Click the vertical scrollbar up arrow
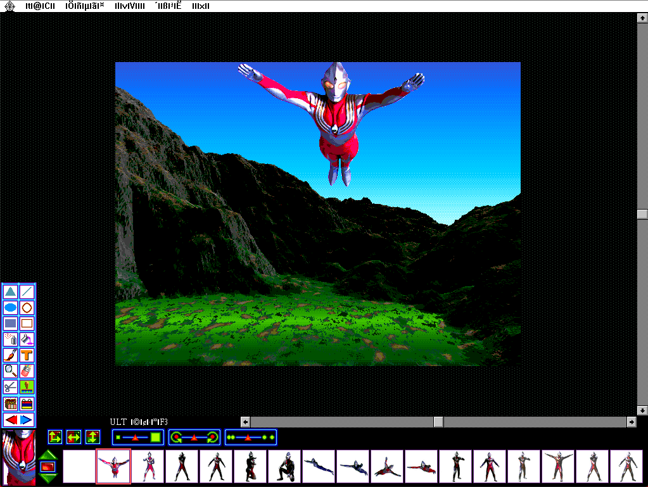The height and width of the screenshot is (487, 648). tap(642, 18)
